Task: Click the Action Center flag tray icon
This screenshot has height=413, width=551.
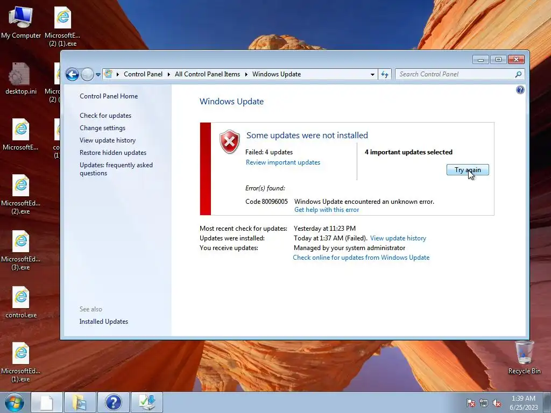Action: tap(470, 403)
